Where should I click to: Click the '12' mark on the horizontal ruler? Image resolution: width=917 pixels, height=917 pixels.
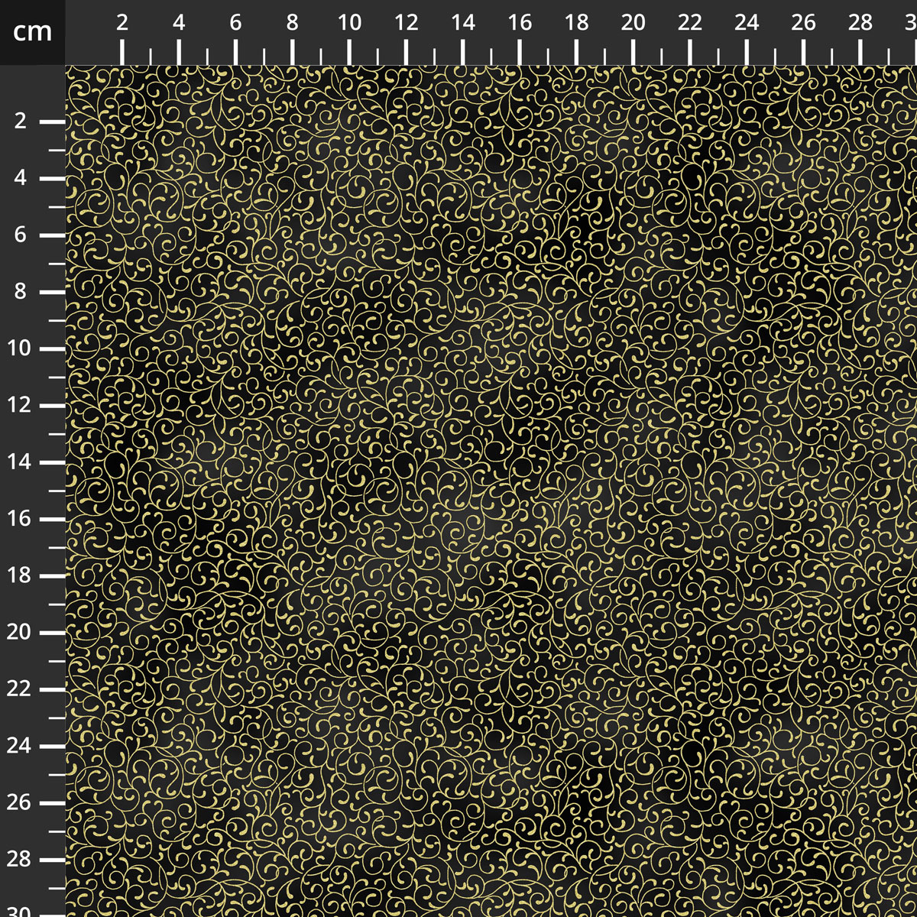pos(406,23)
